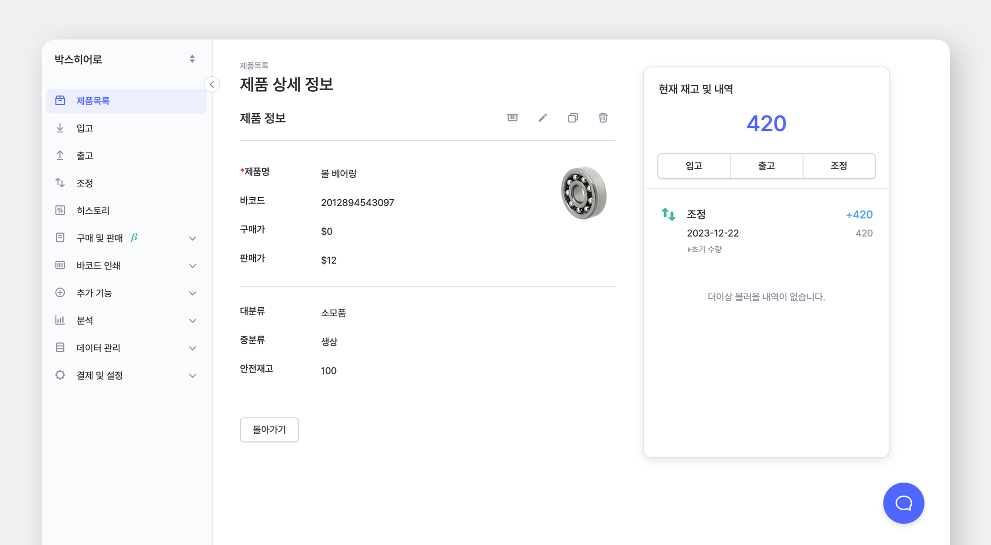This screenshot has width=991, height=545.
Task: Select the 출고 upload icon in sidebar
Action: [59, 155]
